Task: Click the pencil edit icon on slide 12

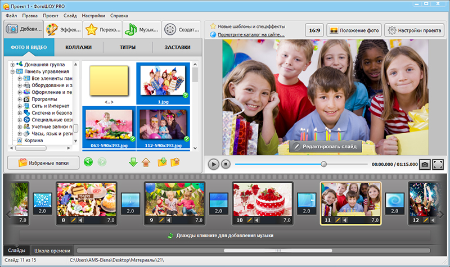Action: (x=426, y=220)
